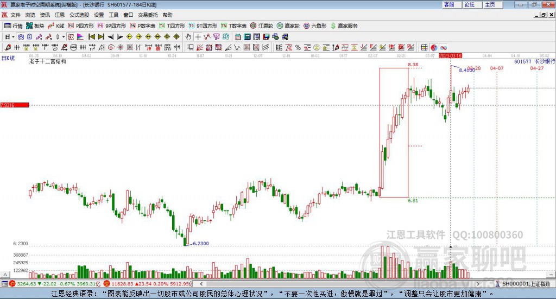Open the 江恩轮 Gann wheel

tap(262, 26)
